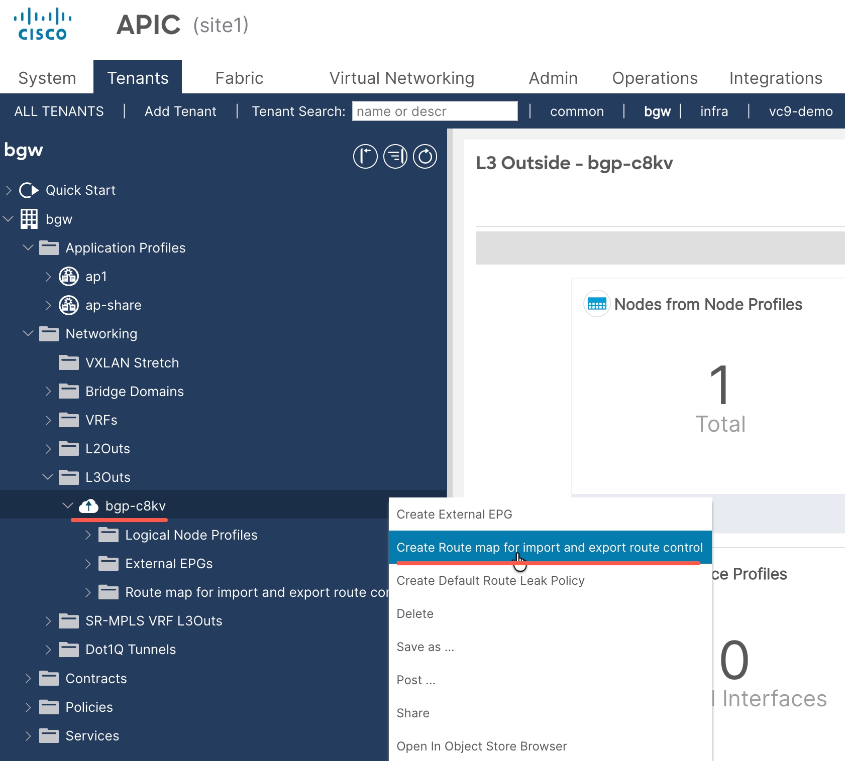Expand the Contracts folder
The width and height of the screenshot is (845, 761).
28,678
